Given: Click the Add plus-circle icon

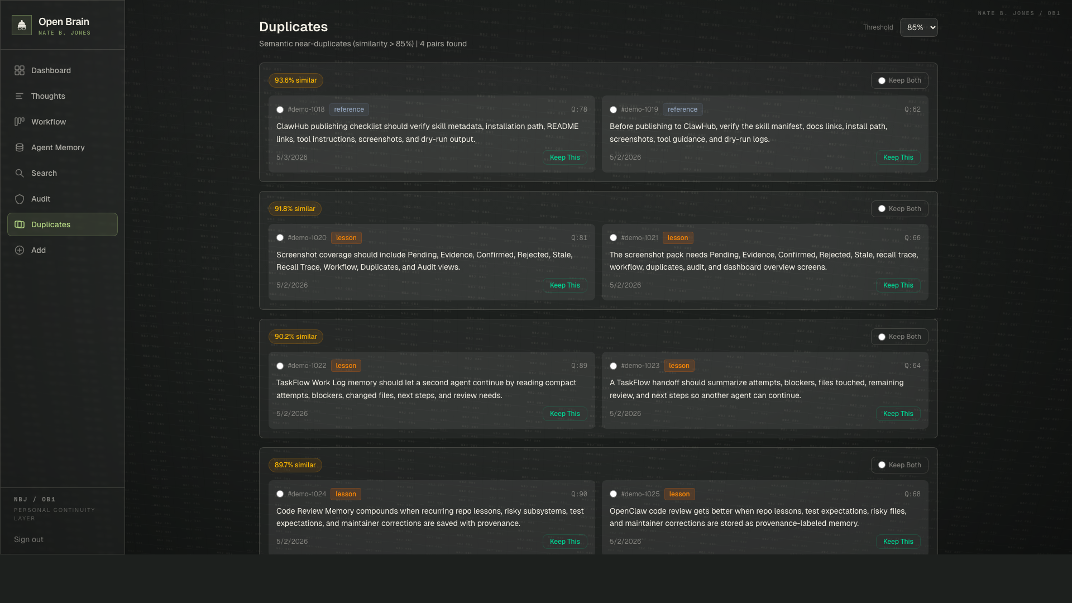Looking at the screenshot, I should pyautogui.click(x=20, y=250).
